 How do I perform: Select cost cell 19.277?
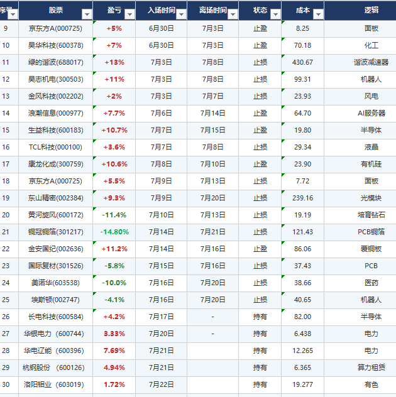pos(302,384)
